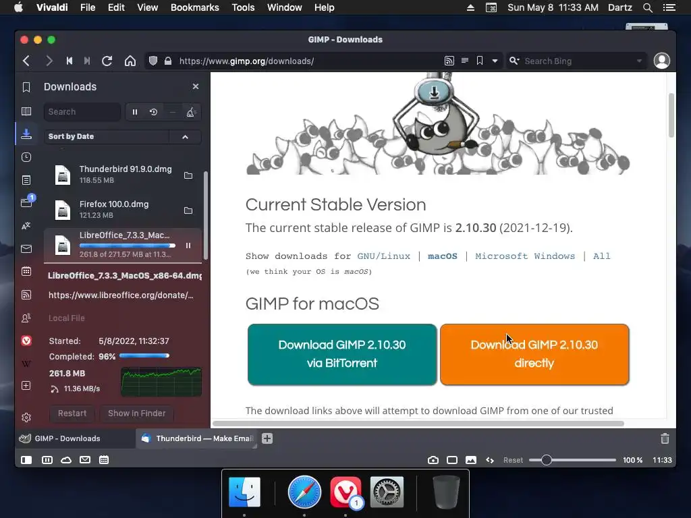The width and height of the screenshot is (691, 518).
Task: Click the rewind history button
Action: 70,61
